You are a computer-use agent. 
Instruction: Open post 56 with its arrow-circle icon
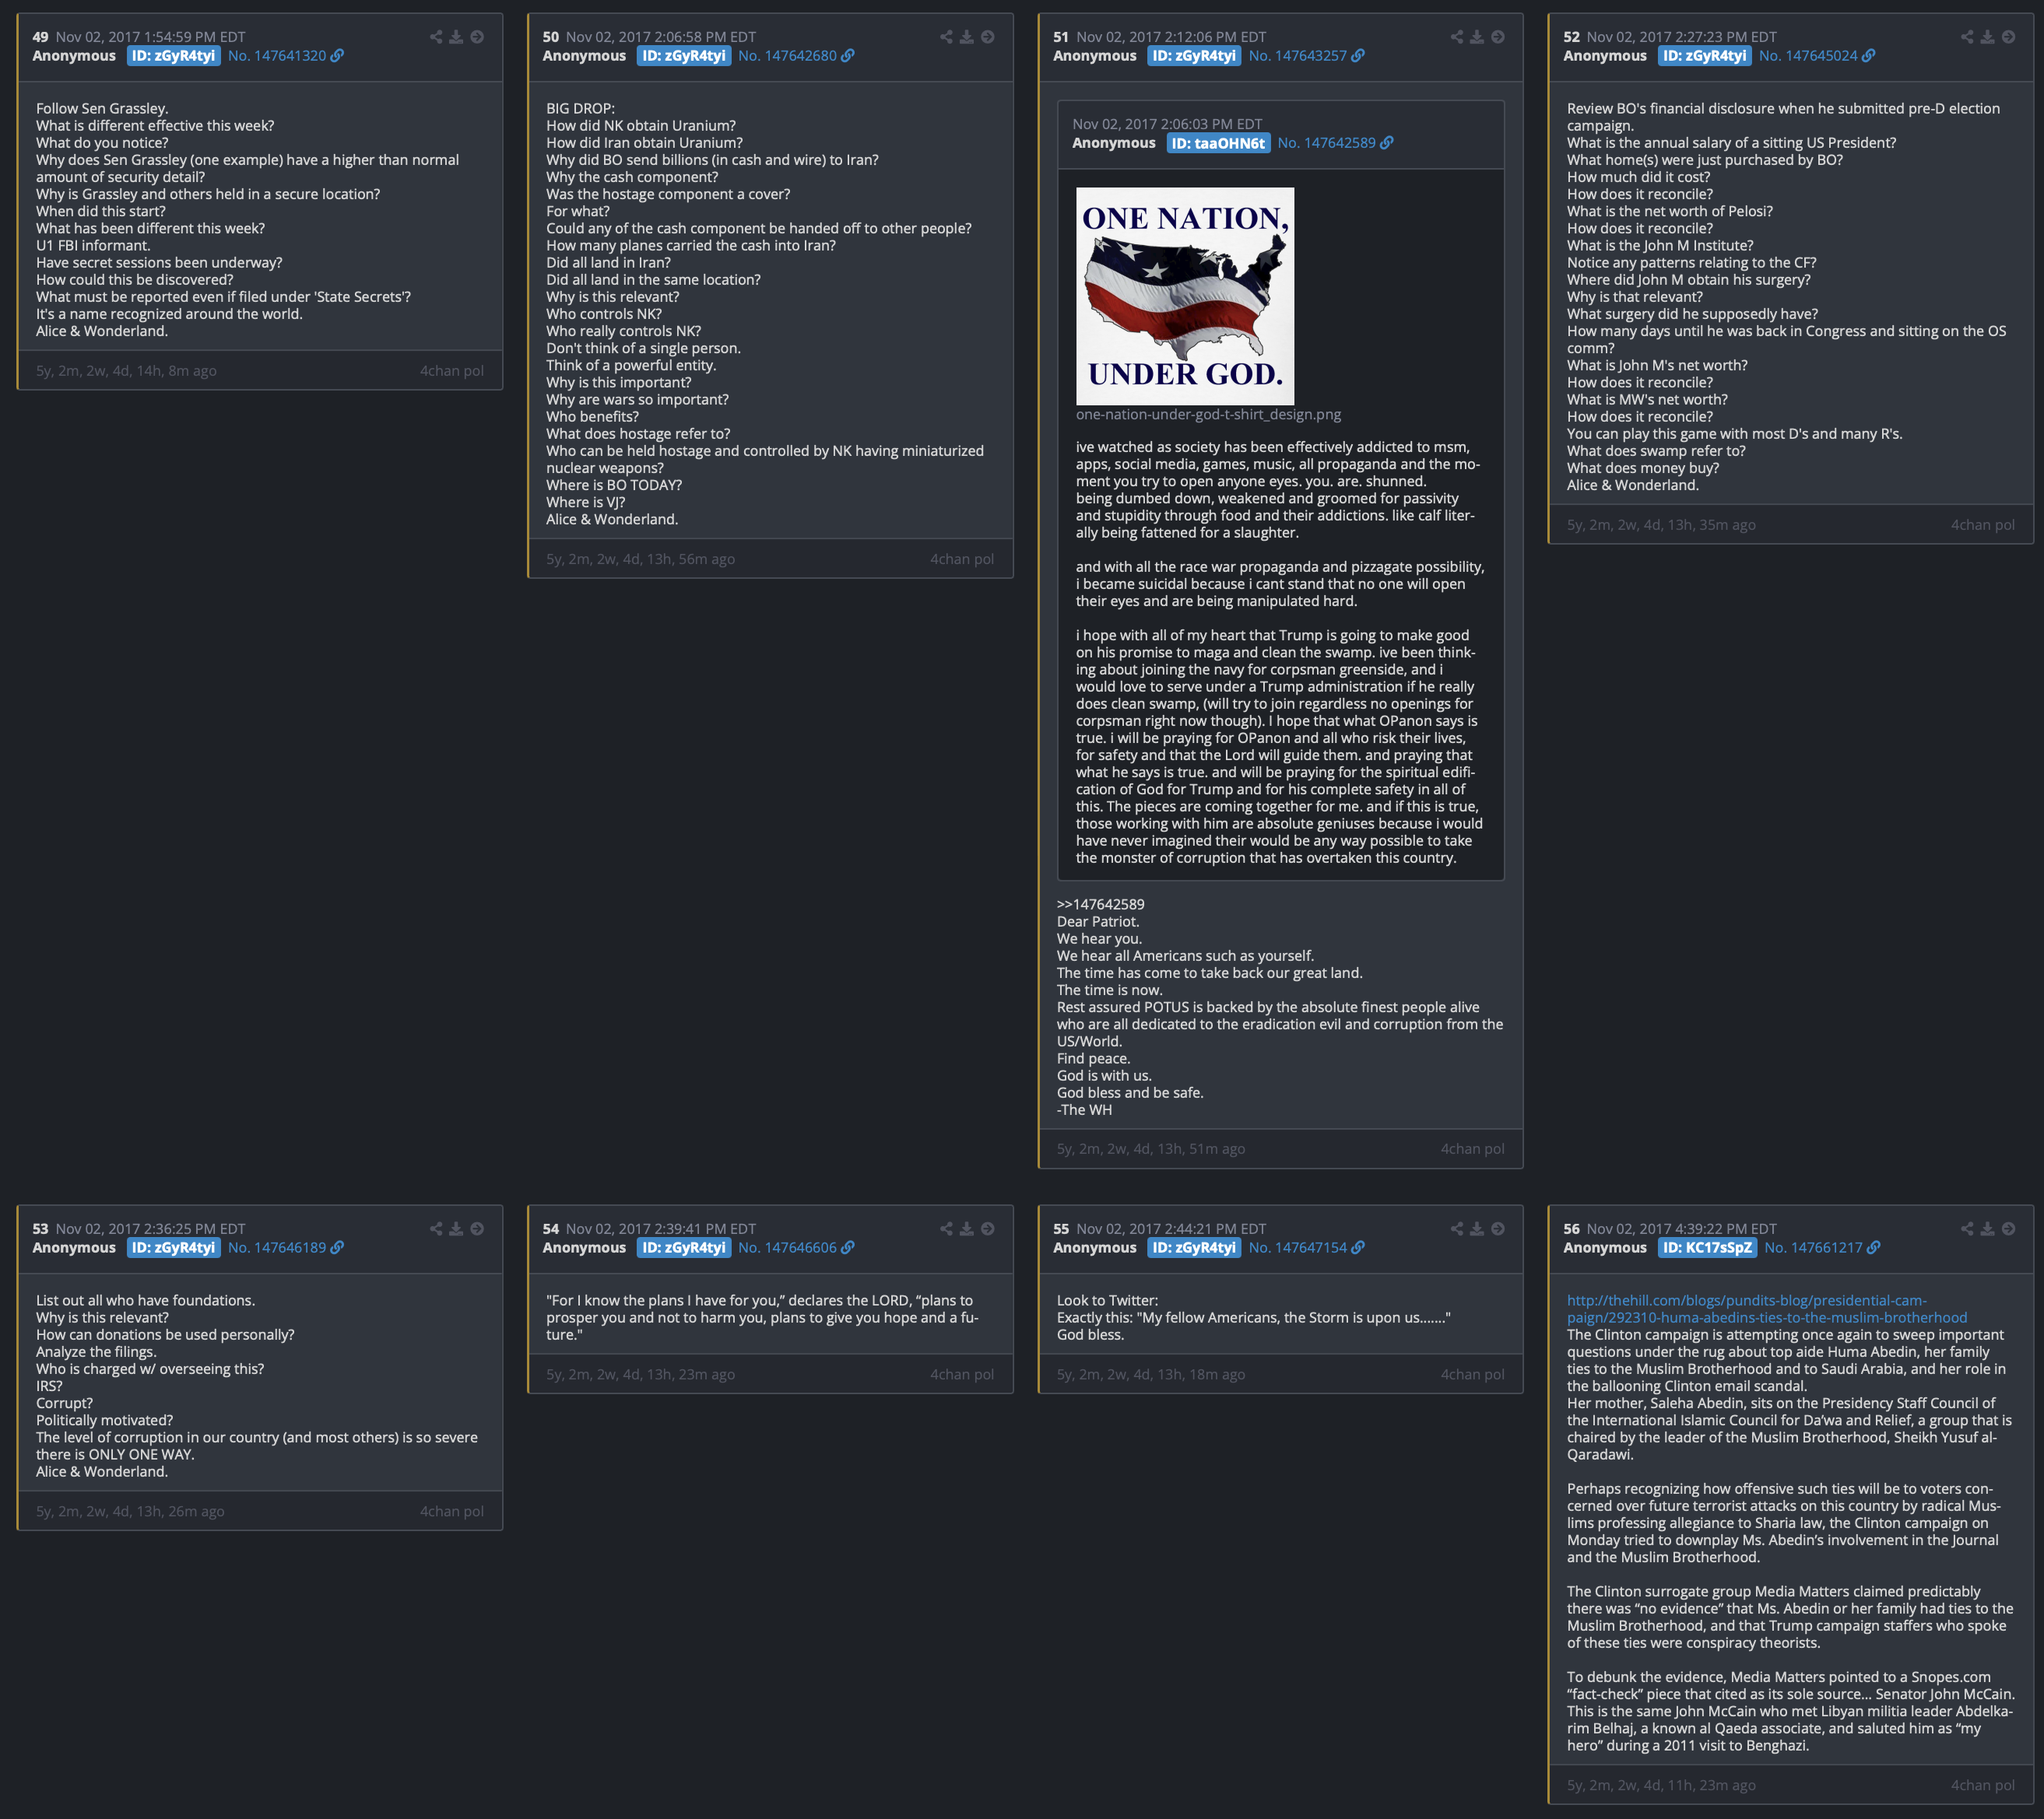(x=2008, y=1228)
